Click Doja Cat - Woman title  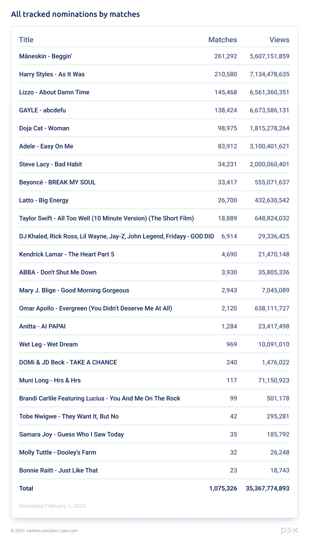[x=44, y=128]
